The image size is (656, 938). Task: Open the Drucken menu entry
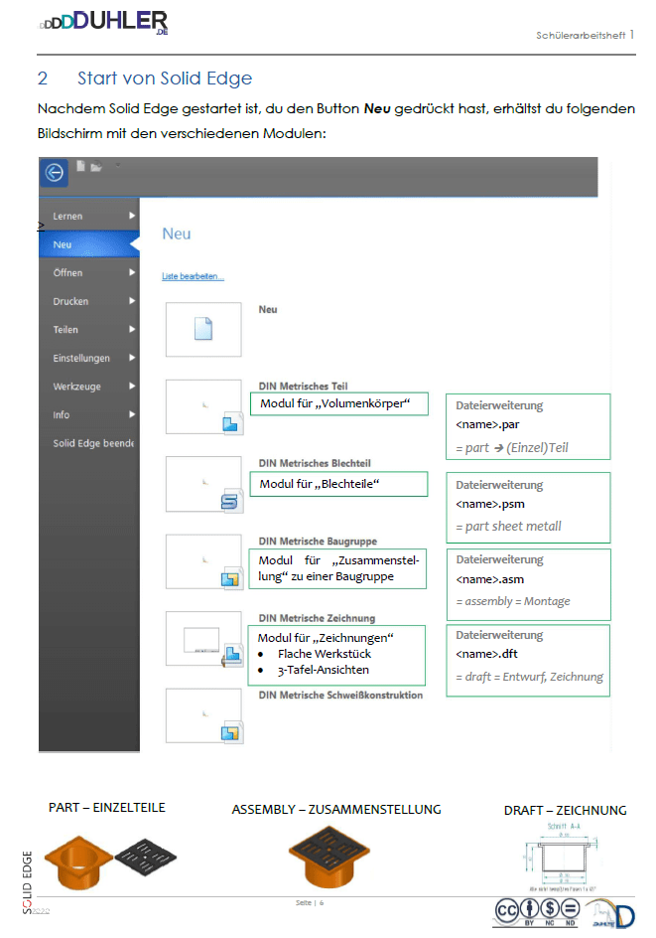89,301
